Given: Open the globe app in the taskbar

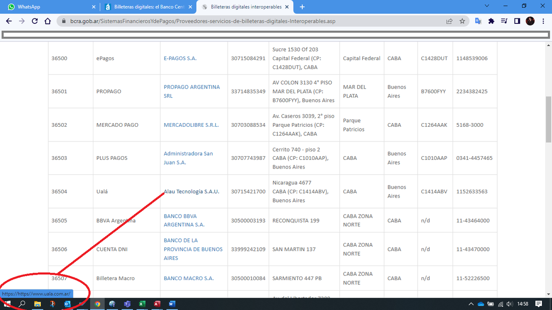Looking at the screenshot, I should click(112, 304).
